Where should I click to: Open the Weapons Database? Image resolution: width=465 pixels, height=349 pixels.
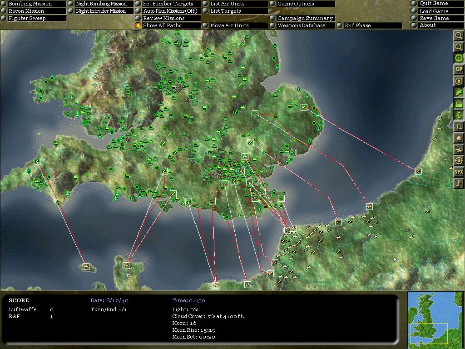pos(302,25)
